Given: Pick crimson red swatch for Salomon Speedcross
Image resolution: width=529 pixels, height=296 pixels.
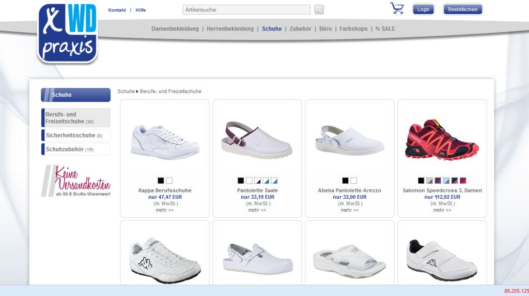Looking at the screenshot, I should click(463, 181).
